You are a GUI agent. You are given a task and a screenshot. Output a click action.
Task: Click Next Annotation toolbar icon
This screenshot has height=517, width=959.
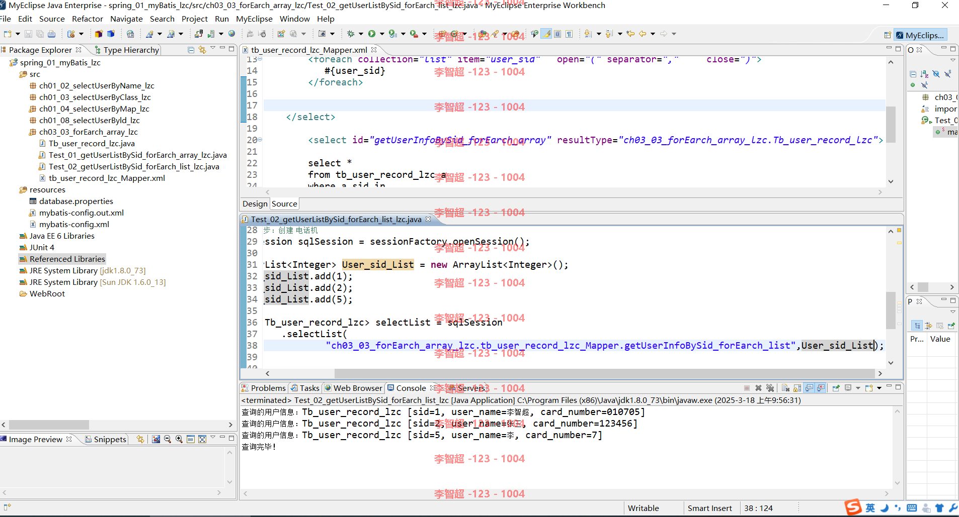588,34
